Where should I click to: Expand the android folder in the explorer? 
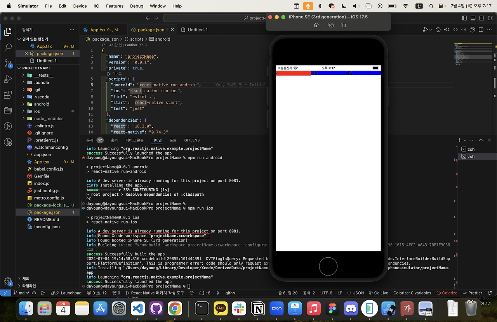click(x=47, y=104)
